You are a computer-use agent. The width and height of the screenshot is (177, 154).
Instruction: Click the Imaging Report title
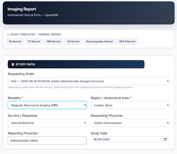point(22,9)
